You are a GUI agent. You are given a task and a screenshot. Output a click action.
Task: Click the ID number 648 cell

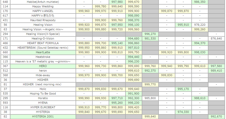[5, 2]
